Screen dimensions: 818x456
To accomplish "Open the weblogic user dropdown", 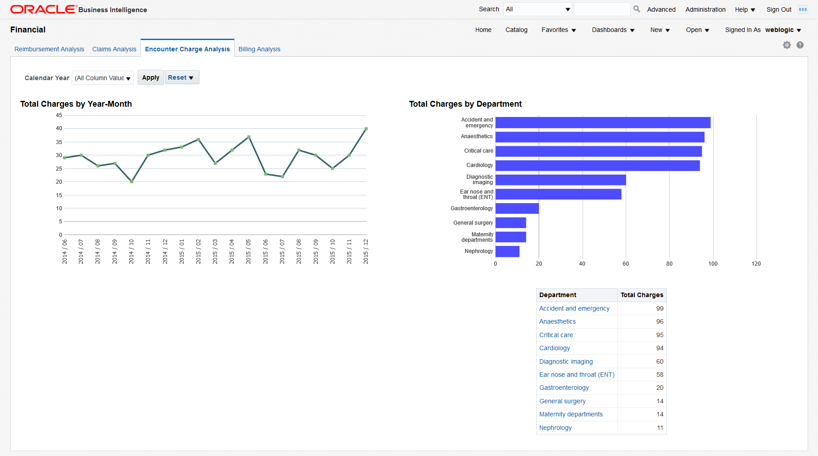I will (783, 30).
